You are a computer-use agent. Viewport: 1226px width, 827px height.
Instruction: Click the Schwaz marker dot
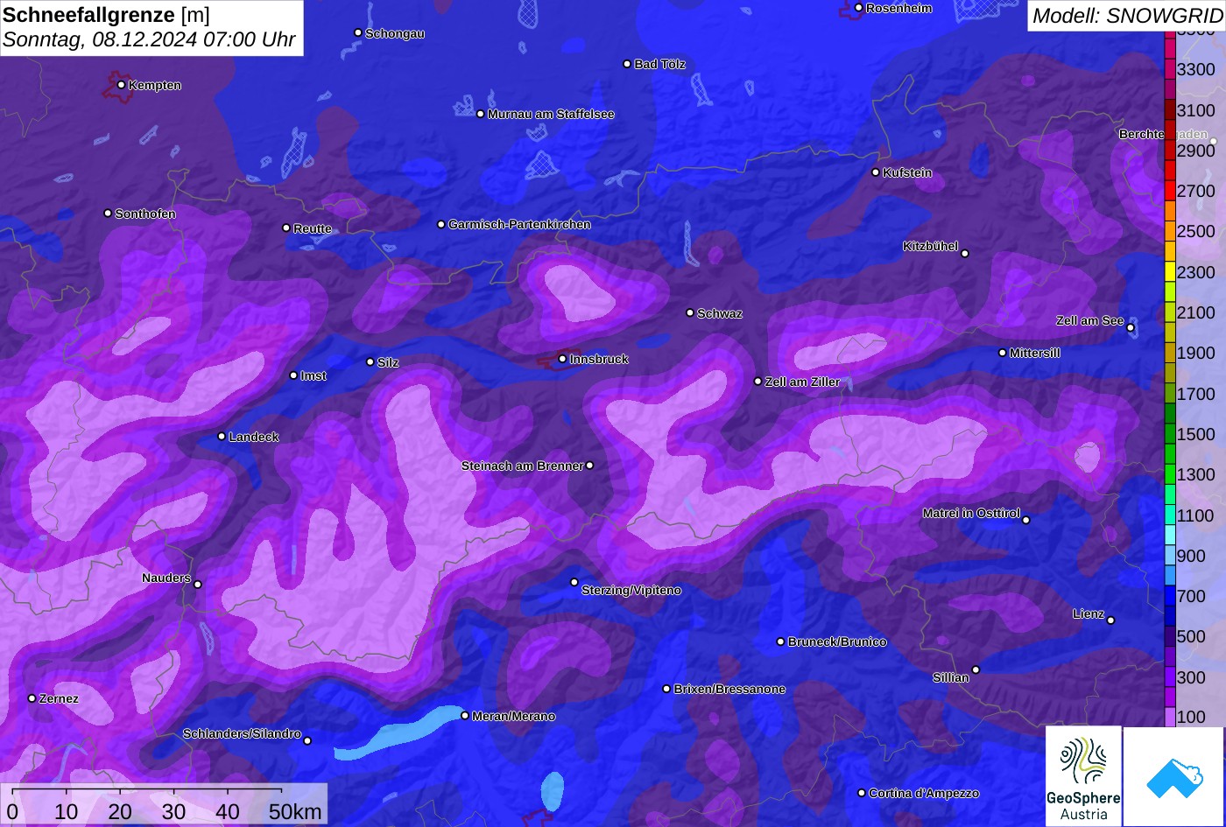[690, 312]
